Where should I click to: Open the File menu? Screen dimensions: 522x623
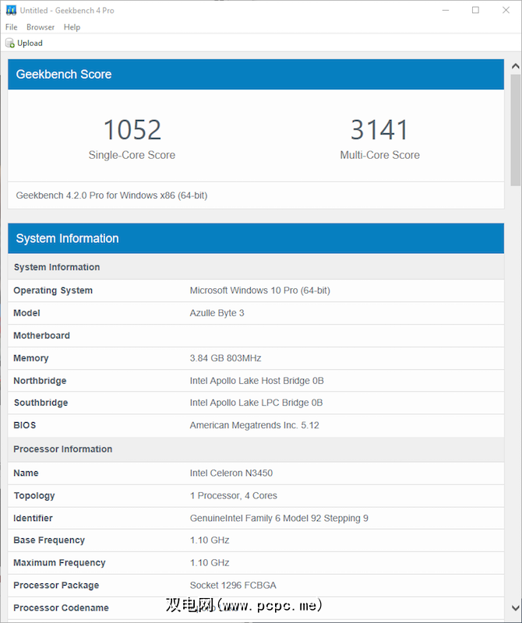[12, 27]
